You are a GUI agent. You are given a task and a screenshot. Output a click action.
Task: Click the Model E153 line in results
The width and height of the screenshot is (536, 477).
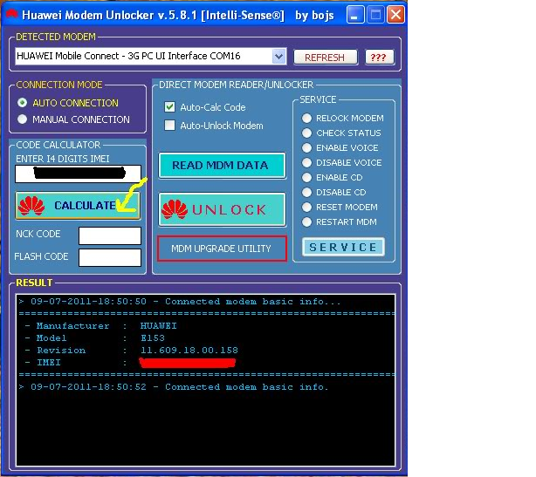click(x=95, y=338)
